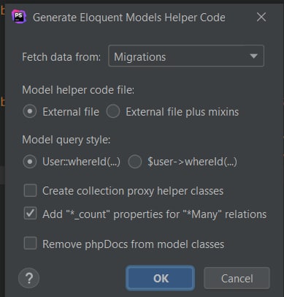
Task: Choose External file plus mixins radio button
Action: click(113, 111)
